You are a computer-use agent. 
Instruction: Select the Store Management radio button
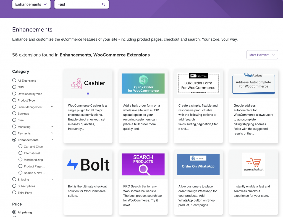(x=14, y=107)
